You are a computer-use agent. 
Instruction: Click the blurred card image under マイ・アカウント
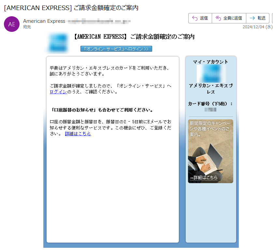(211, 73)
